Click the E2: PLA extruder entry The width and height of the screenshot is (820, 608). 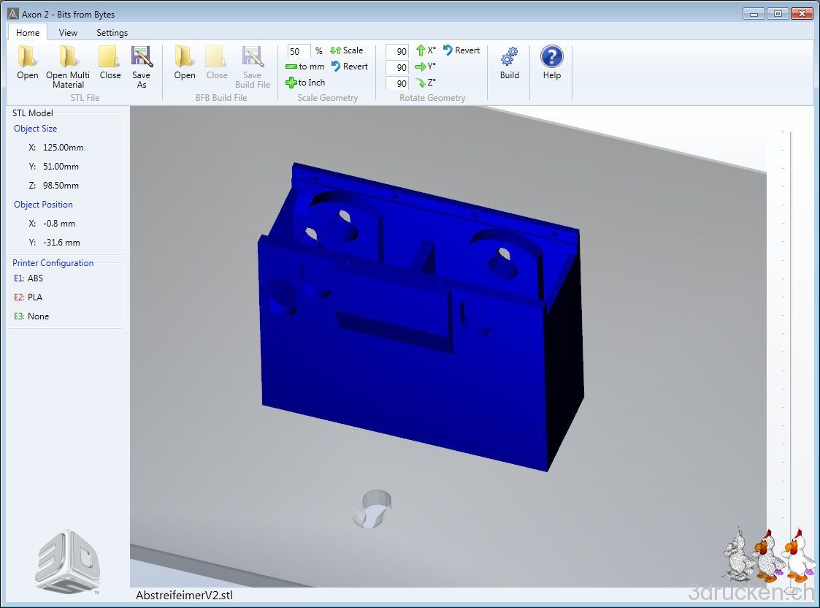[28, 297]
